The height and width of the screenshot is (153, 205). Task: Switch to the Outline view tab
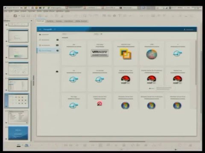(x=50, y=21)
